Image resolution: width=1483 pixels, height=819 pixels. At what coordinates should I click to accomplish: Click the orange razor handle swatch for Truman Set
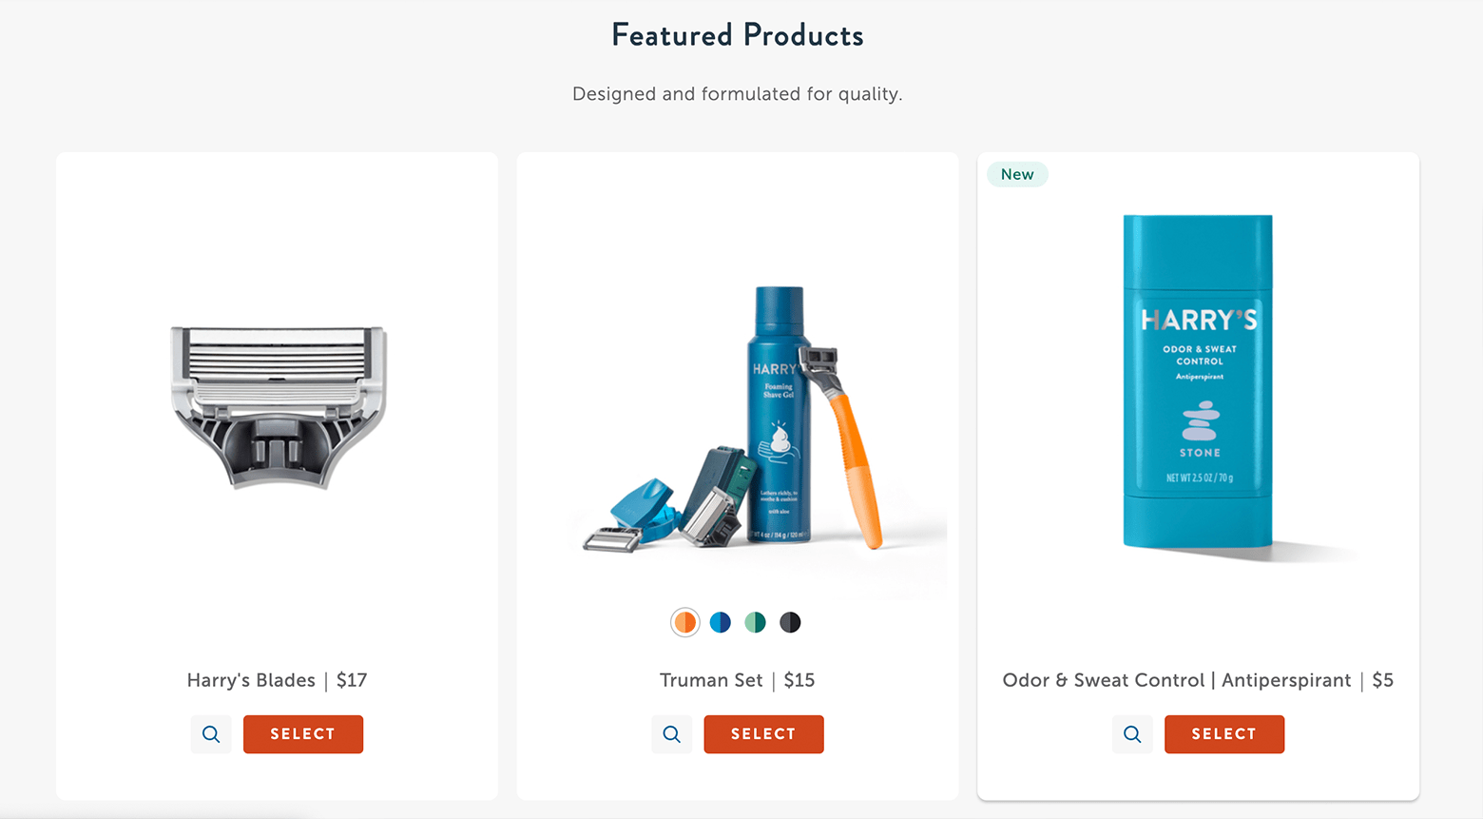pos(684,621)
